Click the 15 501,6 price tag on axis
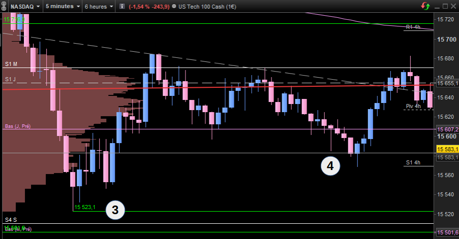Image resolution: width=459 pixels, height=239 pixels. point(447,232)
